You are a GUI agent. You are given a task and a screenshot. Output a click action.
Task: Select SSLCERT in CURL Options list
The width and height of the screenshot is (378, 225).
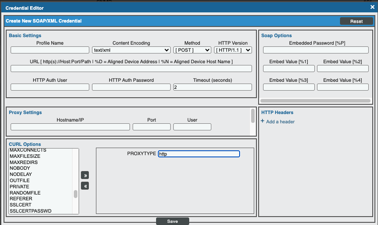[20, 205]
